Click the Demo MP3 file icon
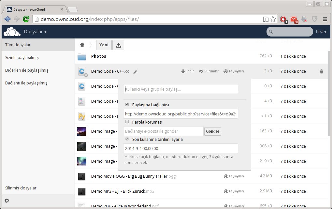This screenshot has height=209, width=332. pyautogui.click(x=82, y=191)
